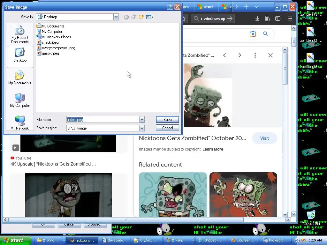Open angry zombie SpongeBob related thumbnail
Image resolution: width=327 pixels, height=245 pixels.
173,195
